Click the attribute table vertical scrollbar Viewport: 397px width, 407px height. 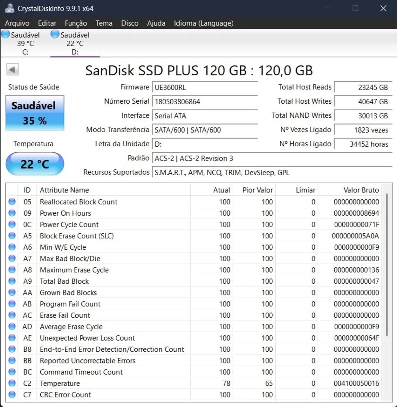pyautogui.click(x=387, y=265)
